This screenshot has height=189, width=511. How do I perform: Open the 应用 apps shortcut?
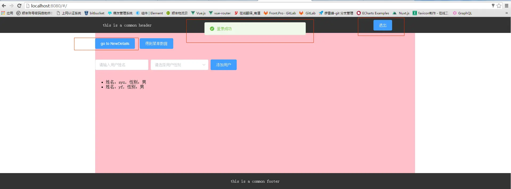pyautogui.click(x=7, y=13)
